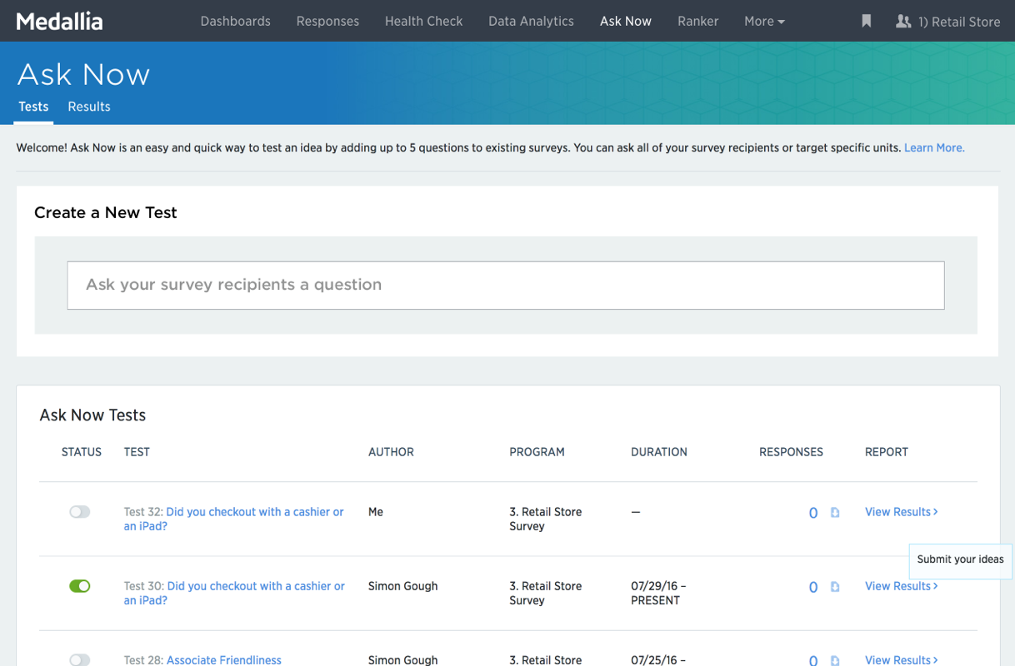Click document icon in Test 30 row
Viewport: 1015px width, 666px height.
pos(835,587)
